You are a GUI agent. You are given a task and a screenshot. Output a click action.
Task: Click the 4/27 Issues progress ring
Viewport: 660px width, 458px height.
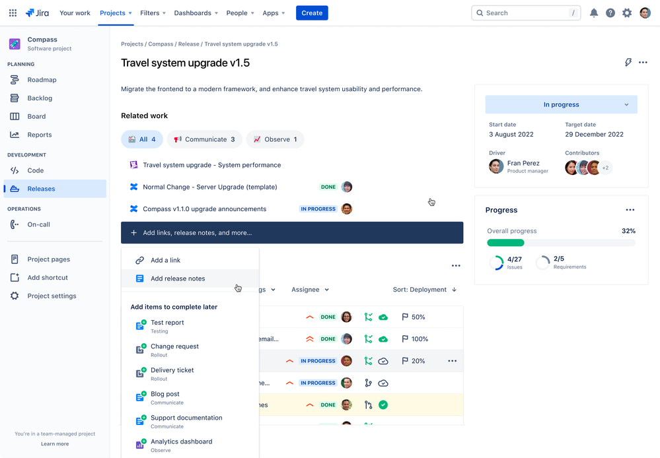pos(496,263)
